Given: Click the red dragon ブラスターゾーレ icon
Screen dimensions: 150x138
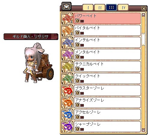Looking at the screenshot, I should click(67, 90).
